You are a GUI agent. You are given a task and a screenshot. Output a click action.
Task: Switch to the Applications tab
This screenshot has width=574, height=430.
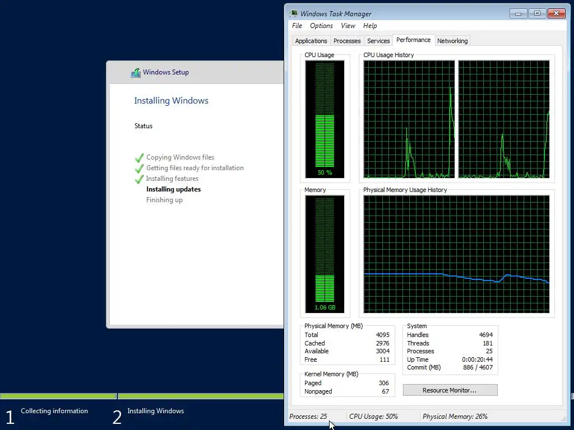pyautogui.click(x=311, y=41)
